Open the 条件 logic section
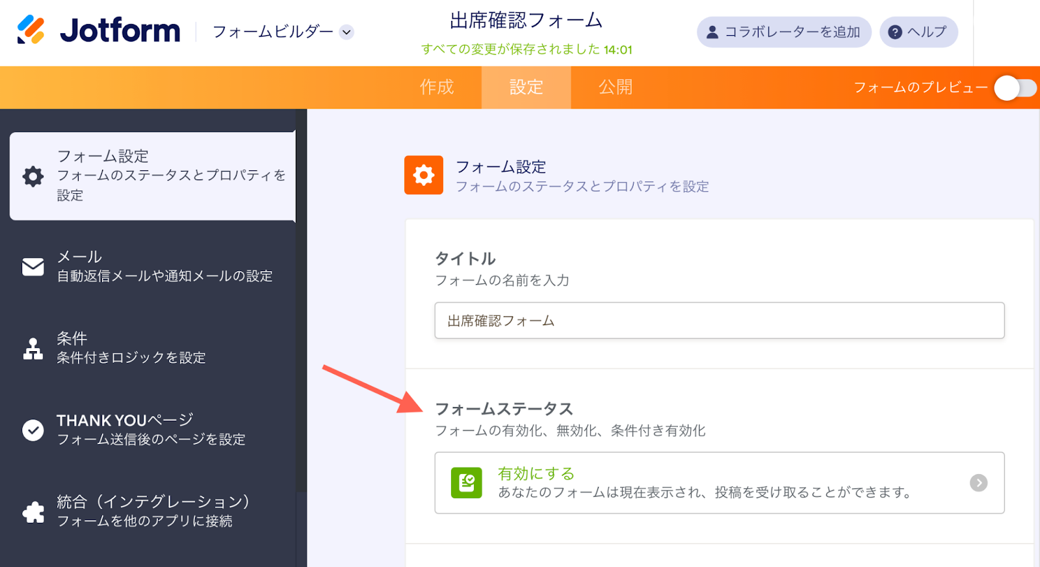The image size is (1040, 567). (153, 348)
